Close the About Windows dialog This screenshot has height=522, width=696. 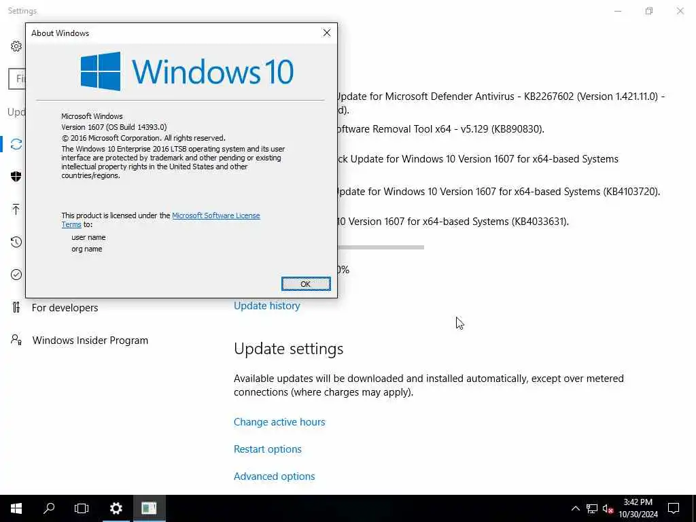tap(327, 33)
